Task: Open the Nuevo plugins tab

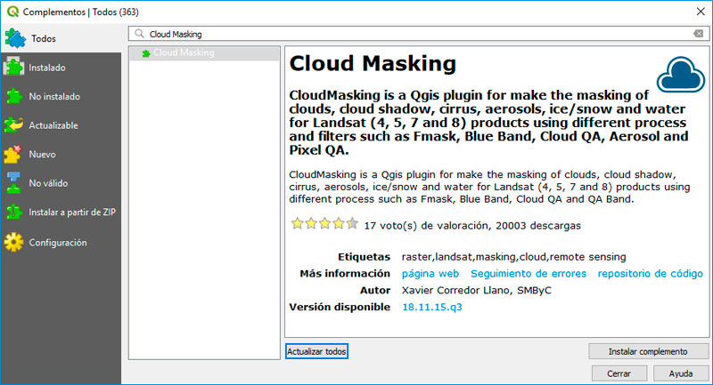Action: coord(61,155)
